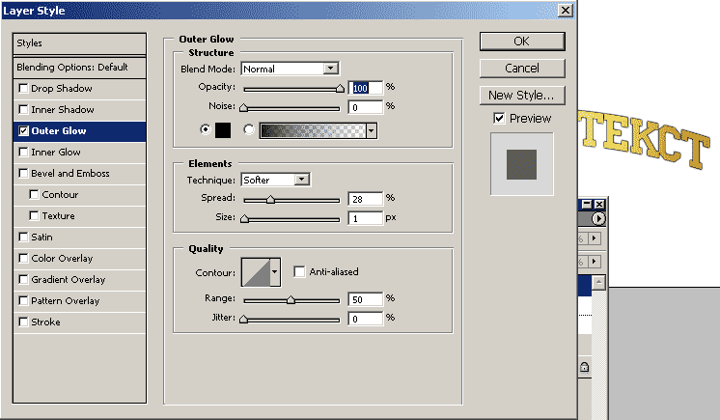The width and height of the screenshot is (720, 420).
Task: Enable the Satin checkbox
Action: point(23,237)
